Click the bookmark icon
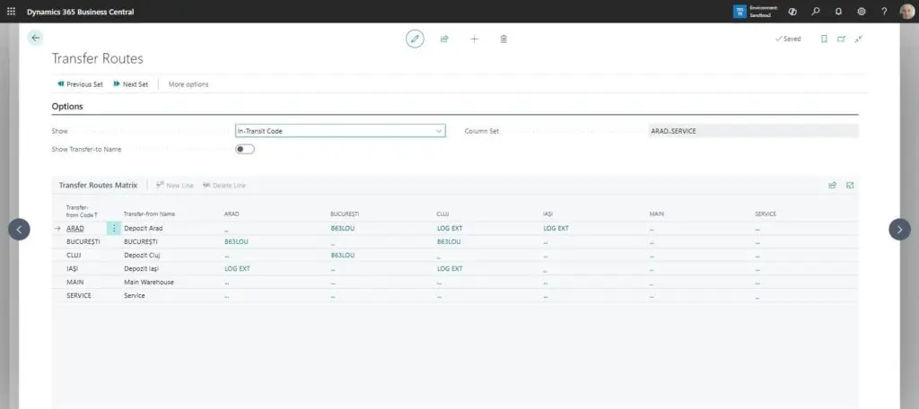The width and height of the screenshot is (919, 409). 824,39
